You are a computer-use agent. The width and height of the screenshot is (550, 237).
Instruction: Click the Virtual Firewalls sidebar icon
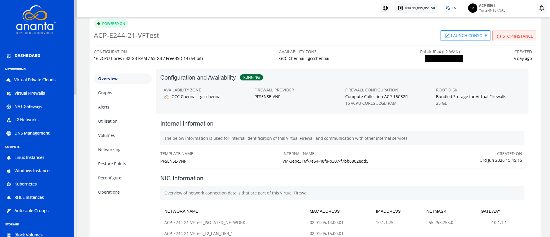pyautogui.click(x=9, y=93)
